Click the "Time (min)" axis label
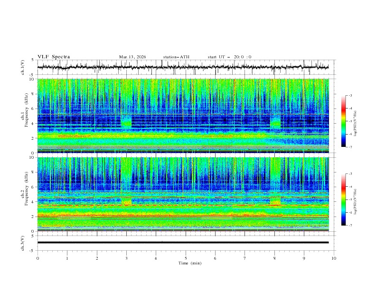This screenshot has width=376, height=290. tap(190, 263)
